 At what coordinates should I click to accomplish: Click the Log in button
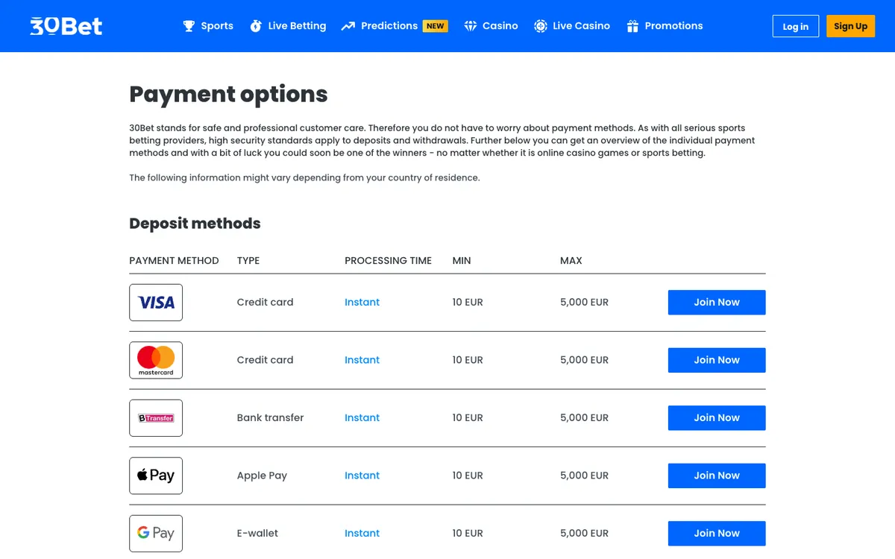pos(796,26)
